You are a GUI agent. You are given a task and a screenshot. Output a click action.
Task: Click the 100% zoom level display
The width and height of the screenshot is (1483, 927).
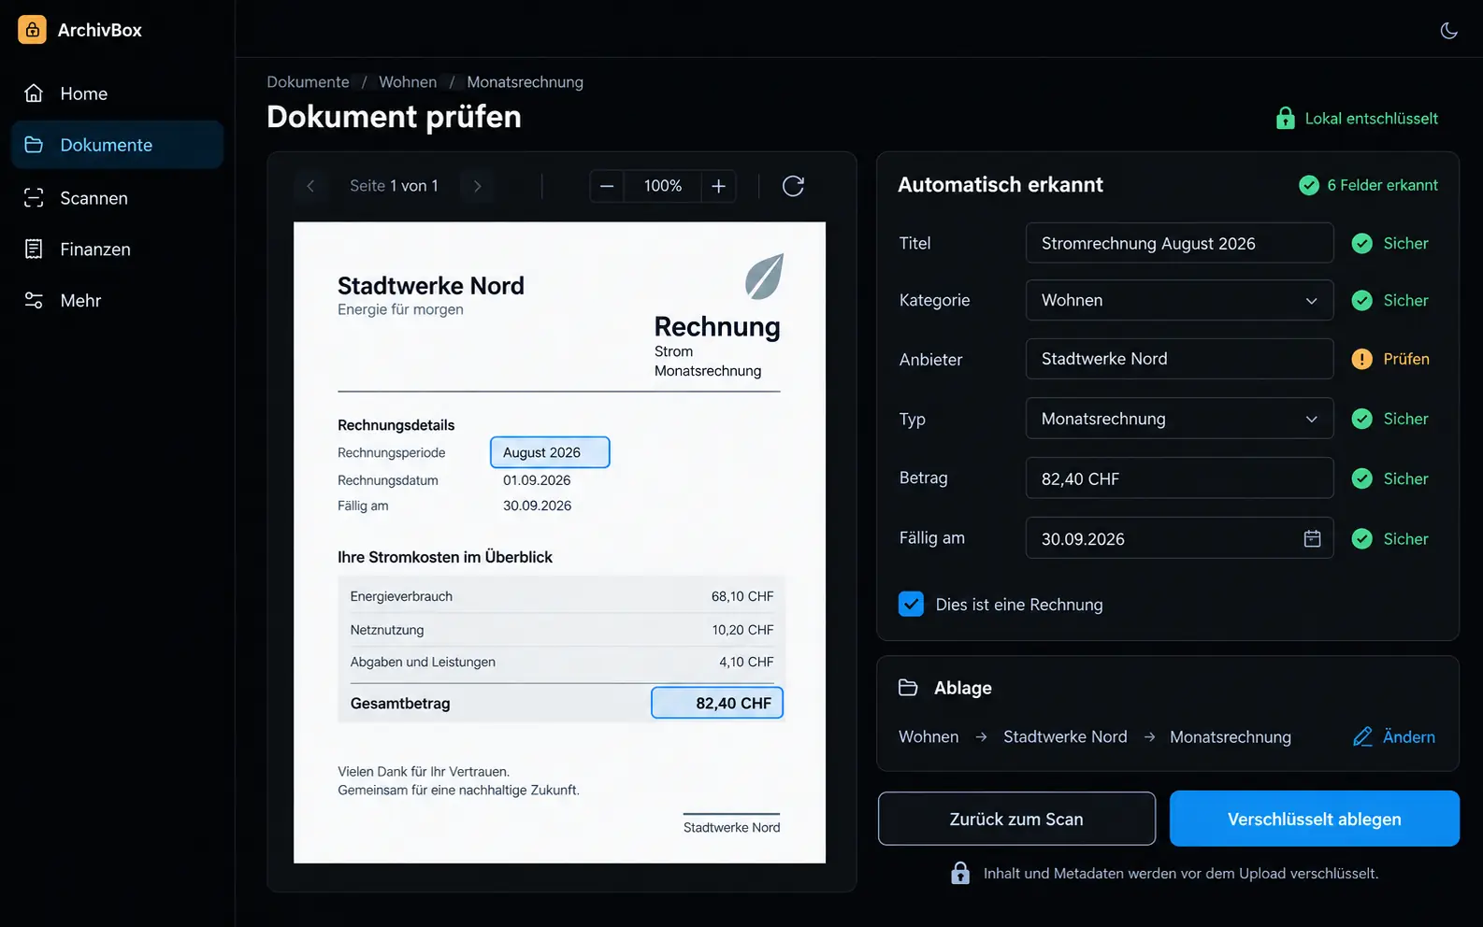pyautogui.click(x=663, y=186)
